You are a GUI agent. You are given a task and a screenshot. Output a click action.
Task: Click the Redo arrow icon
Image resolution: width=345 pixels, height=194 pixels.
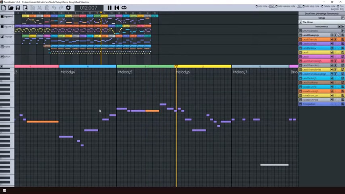(61, 8)
